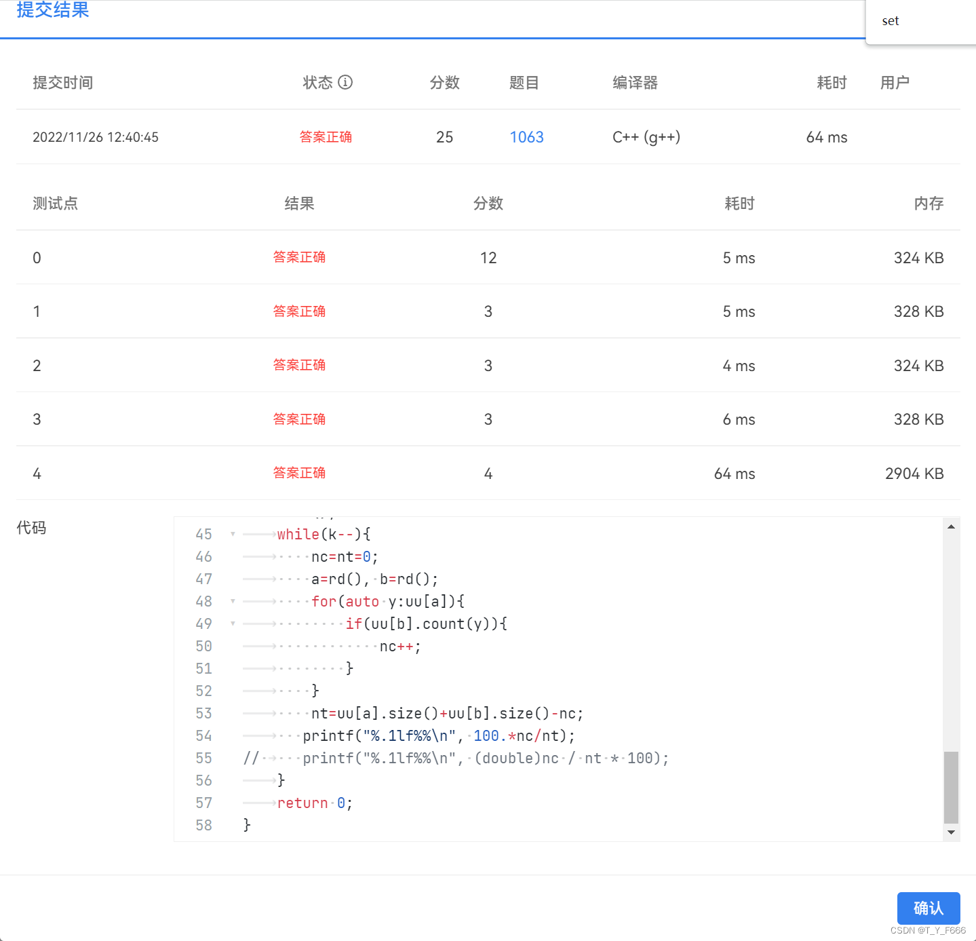976x941 pixels.
Task: Select the 'set' tag at top right
Action: click(891, 21)
